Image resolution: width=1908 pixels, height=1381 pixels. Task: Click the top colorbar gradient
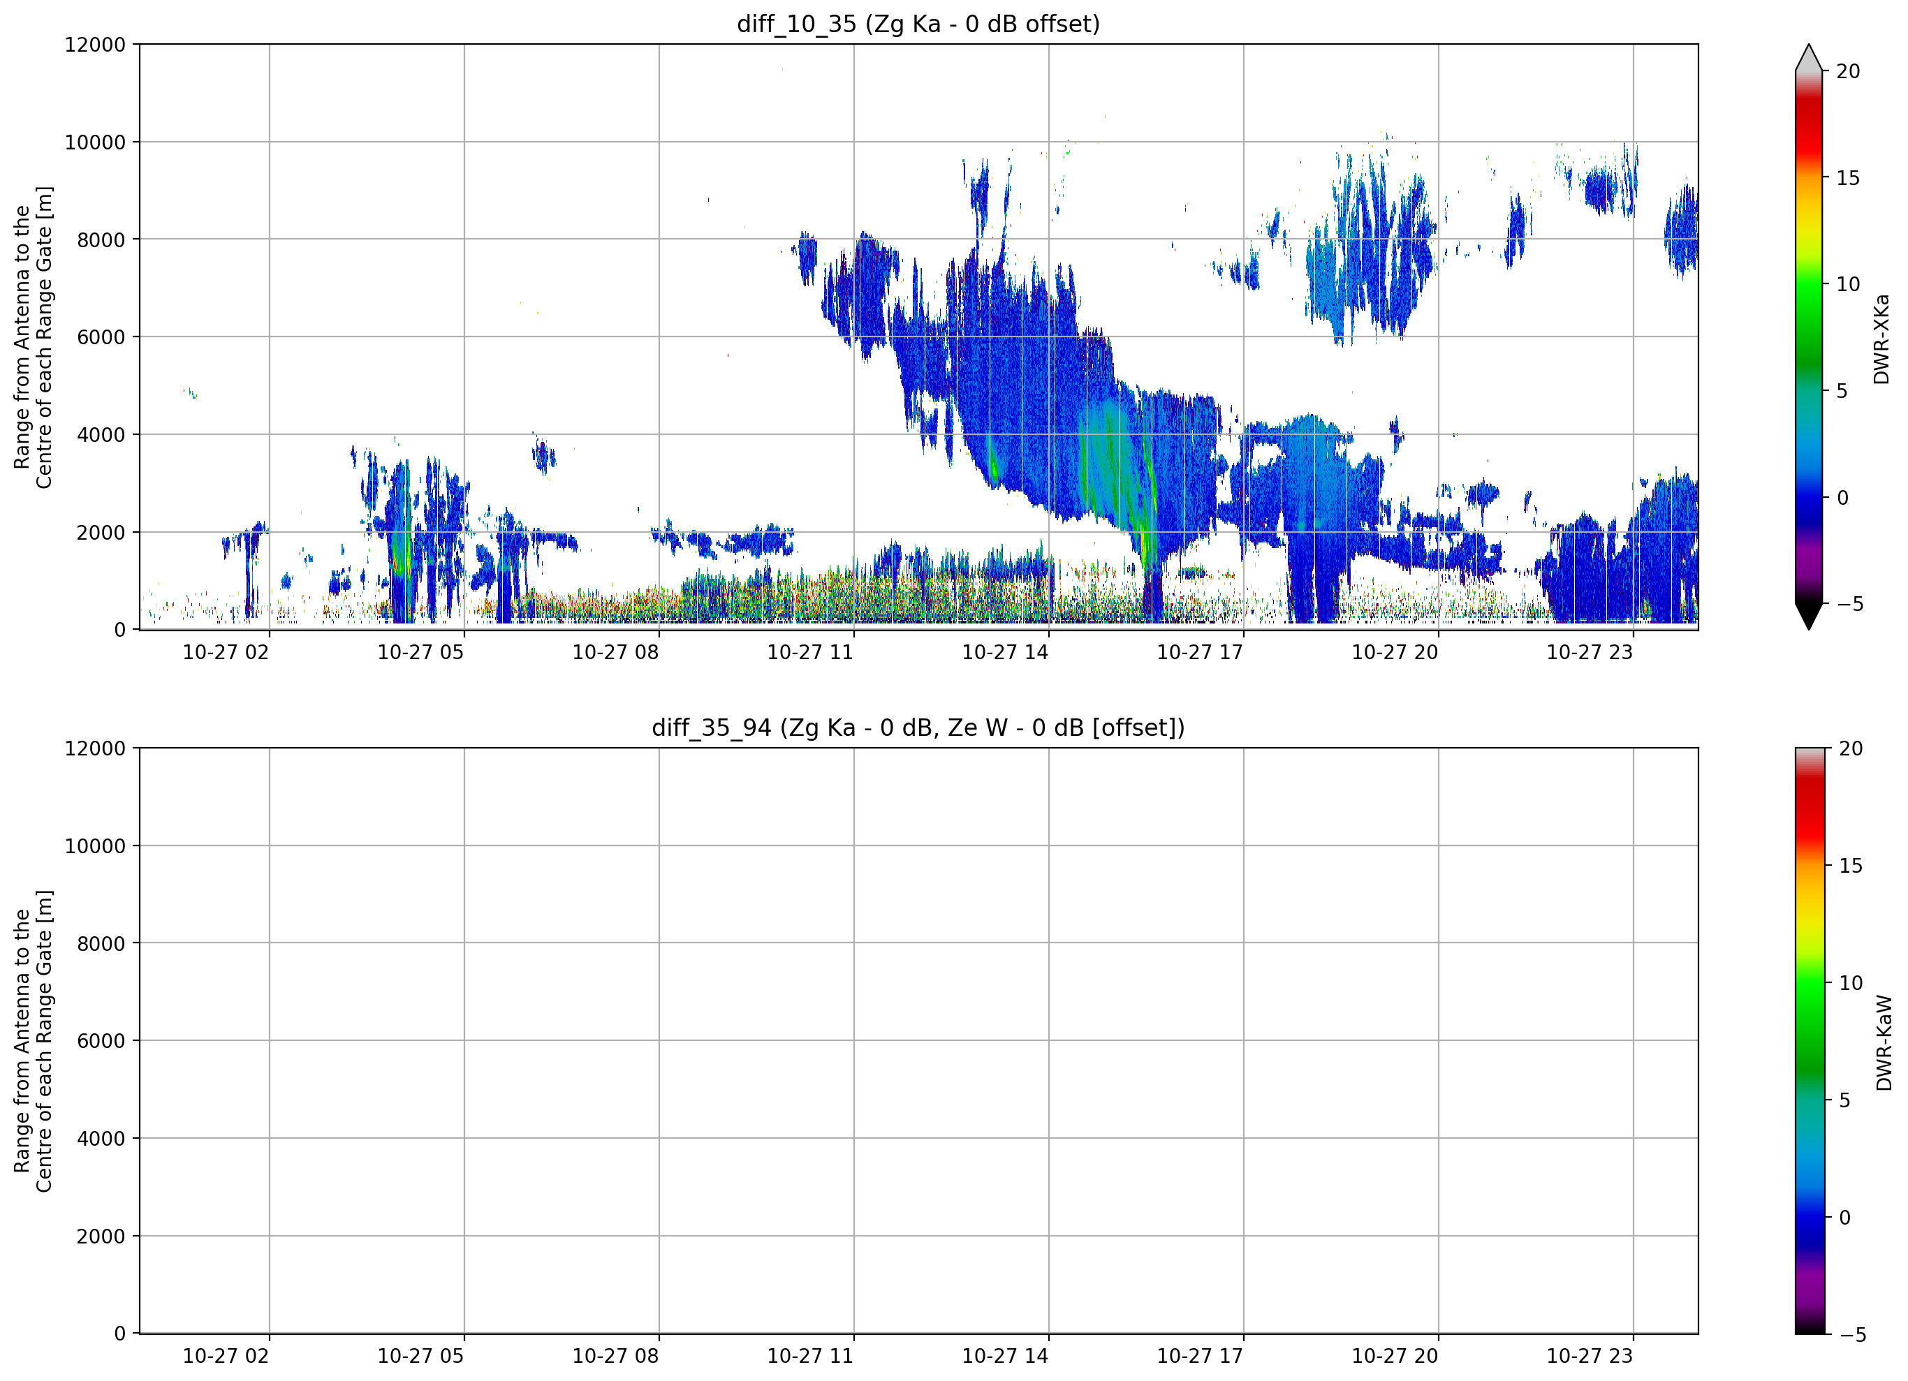point(1808,337)
